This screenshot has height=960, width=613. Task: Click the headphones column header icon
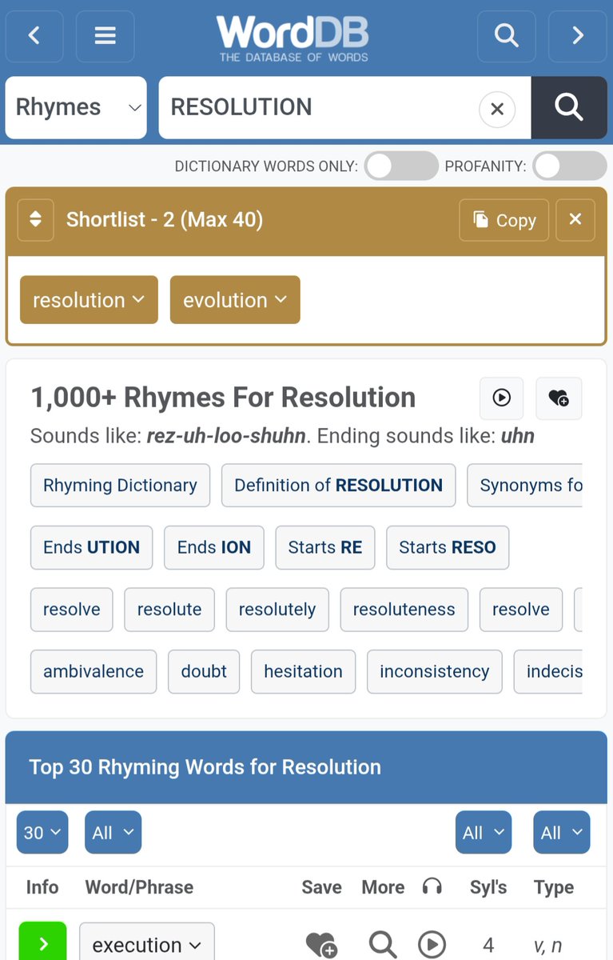point(432,886)
